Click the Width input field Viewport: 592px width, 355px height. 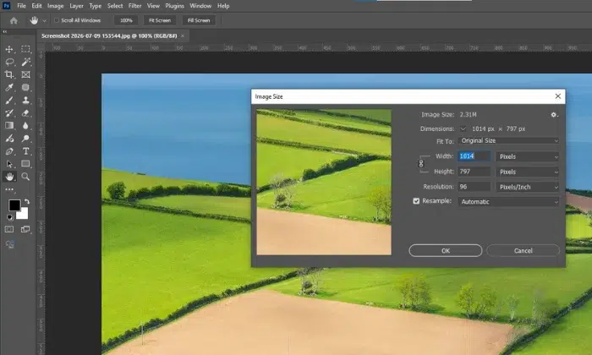coord(474,156)
